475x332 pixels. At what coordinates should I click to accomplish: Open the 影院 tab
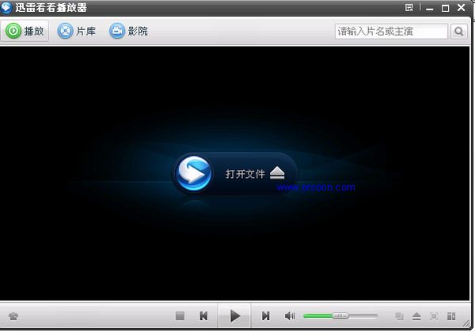click(128, 32)
